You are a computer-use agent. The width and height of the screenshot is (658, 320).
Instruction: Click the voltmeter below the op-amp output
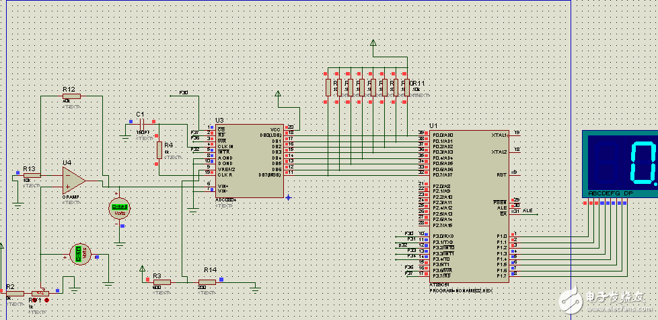[x=119, y=209]
